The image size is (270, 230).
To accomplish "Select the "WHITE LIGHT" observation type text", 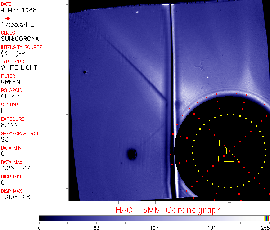I will (19, 67).
